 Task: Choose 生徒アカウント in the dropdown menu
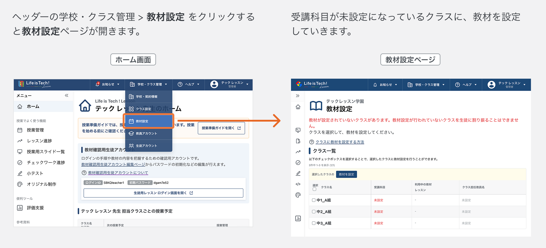148,146
